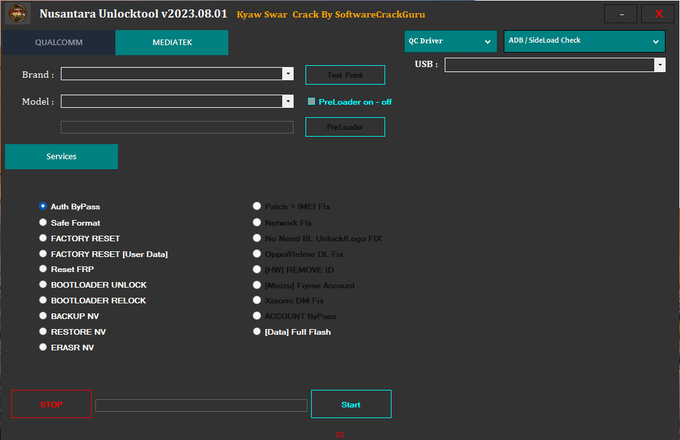This screenshot has width=680, height=440.
Task: Click Start to begin the operation
Action: coord(351,404)
